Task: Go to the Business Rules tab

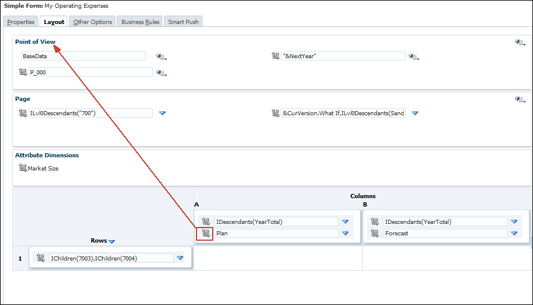Action: 140,22
